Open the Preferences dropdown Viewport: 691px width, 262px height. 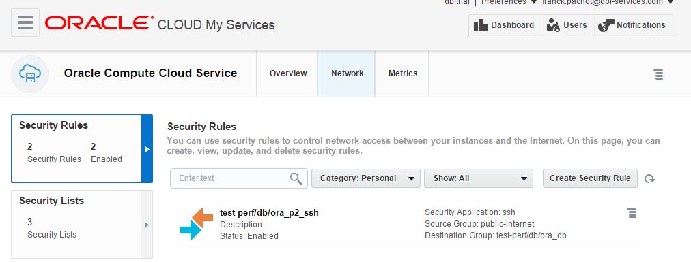pyautogui.click(x=509, y=2)
